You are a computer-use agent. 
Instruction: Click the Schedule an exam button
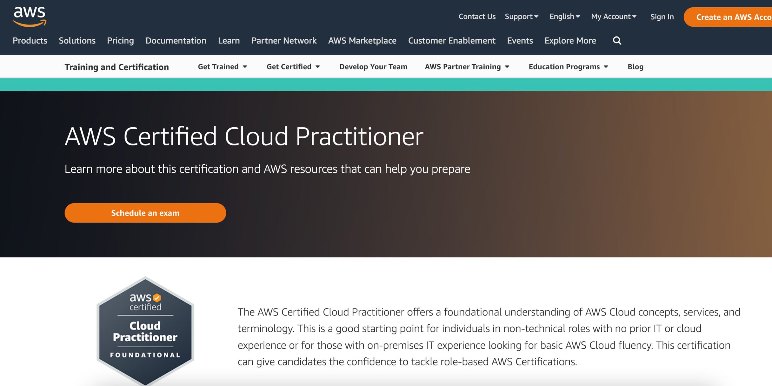[x=145, y=213]
